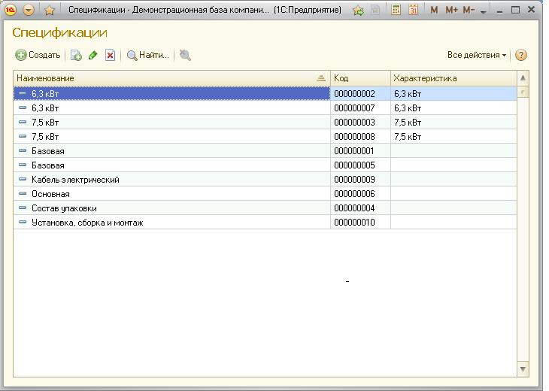549x391 pixels.
Task: Click the green pencil edit icon
Action: [93, 56]
